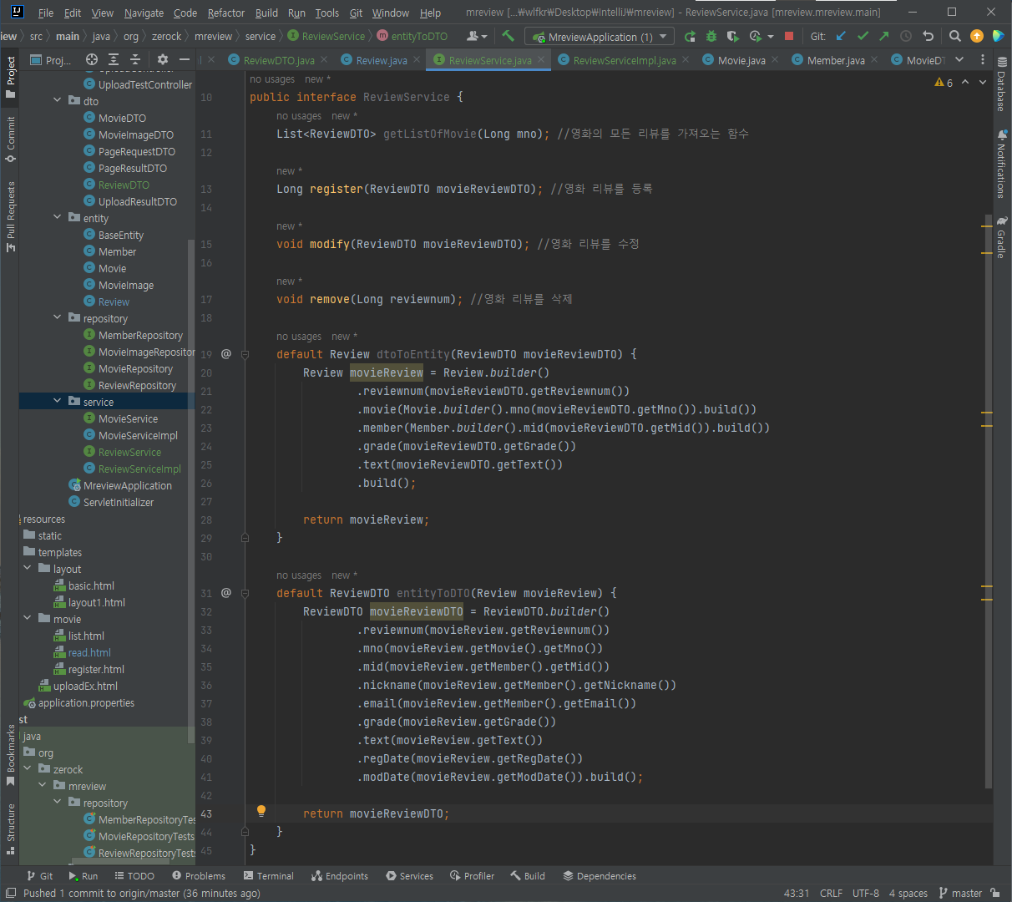This screenshot has width=1012, height=902.
Task: Open the Git menu
Action: (356, 13)
